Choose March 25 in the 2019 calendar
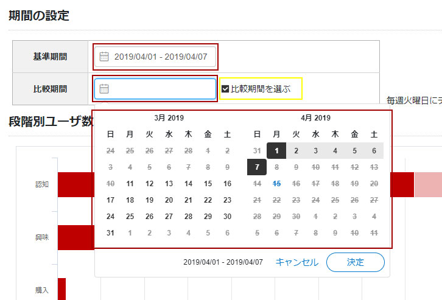Screen dimensions: 442x300 (130, 217)
